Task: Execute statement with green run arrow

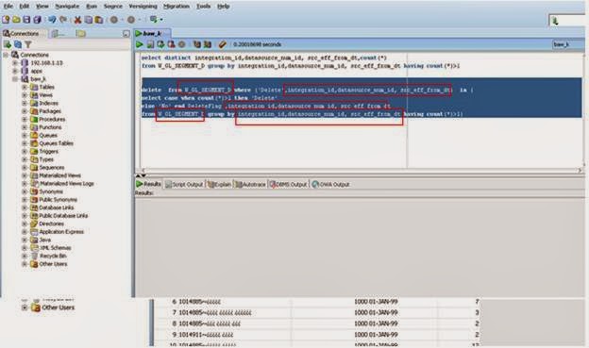Action: pyautogui.click(x=140, y=44)
